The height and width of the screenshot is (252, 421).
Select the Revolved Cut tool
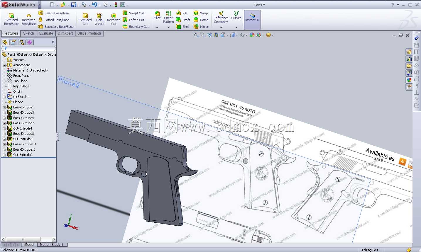pos(114,19)
